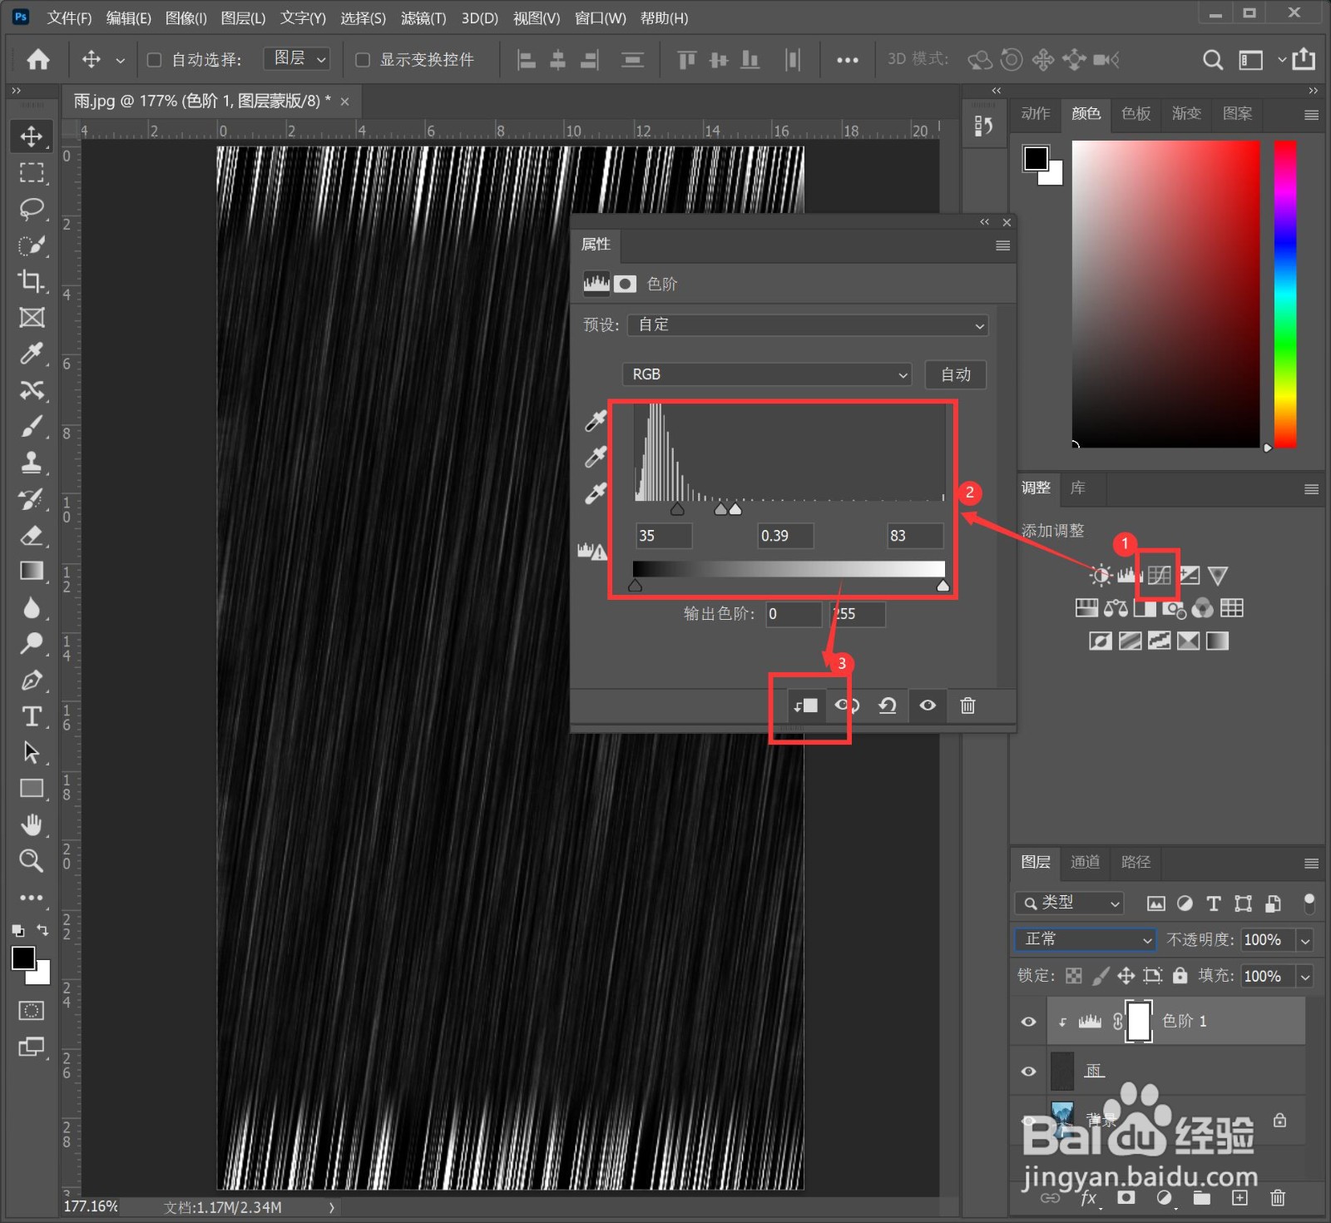The image size is (1331, 1223).
Task: Open the layer filter 类型 dropdown
Action: 1070,903
